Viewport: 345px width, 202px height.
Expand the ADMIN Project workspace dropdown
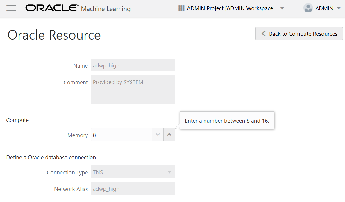point(282,8)
